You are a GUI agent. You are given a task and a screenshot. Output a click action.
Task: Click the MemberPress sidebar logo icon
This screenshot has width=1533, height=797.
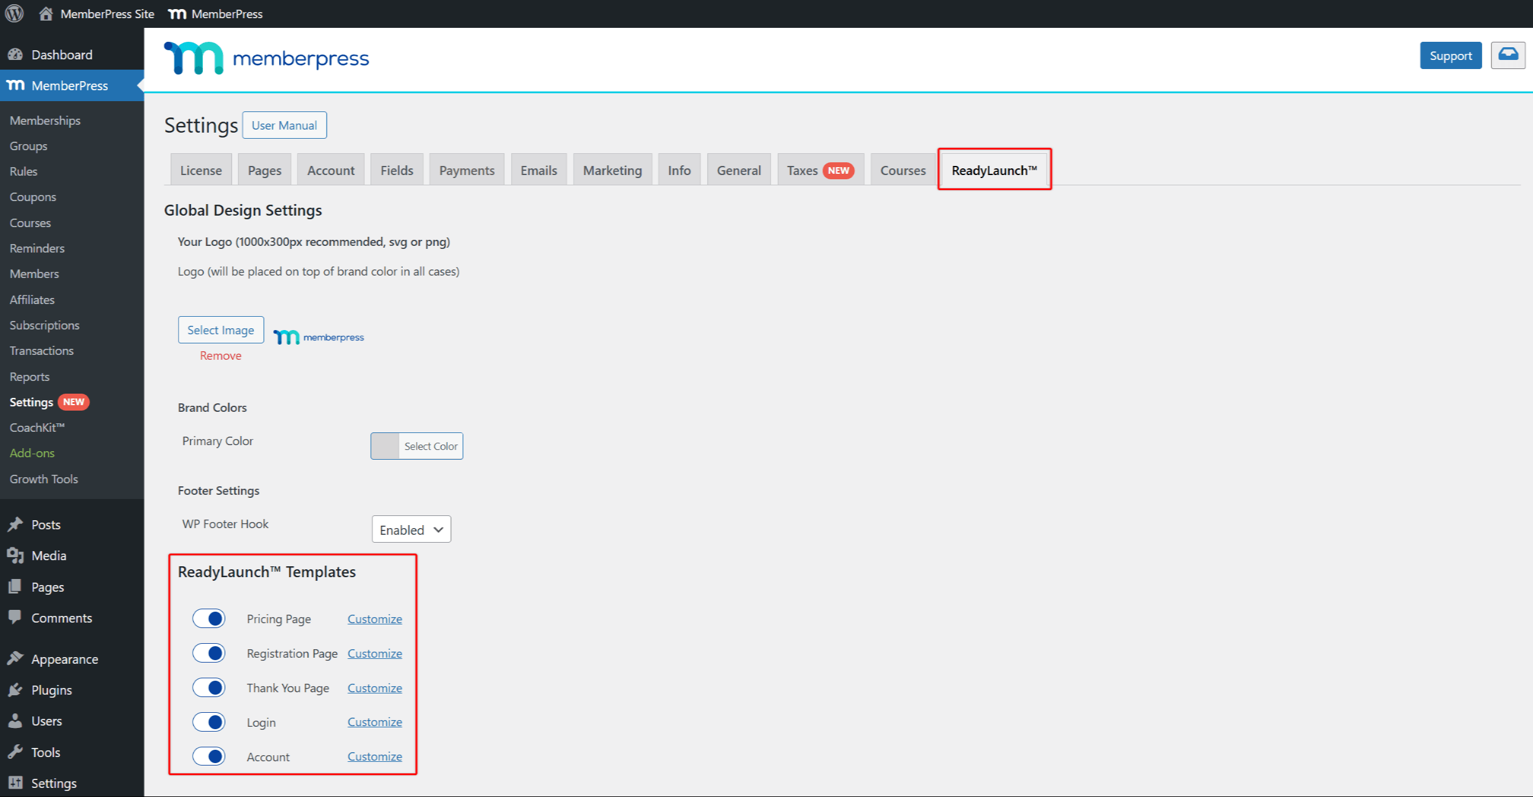[16, 85]
